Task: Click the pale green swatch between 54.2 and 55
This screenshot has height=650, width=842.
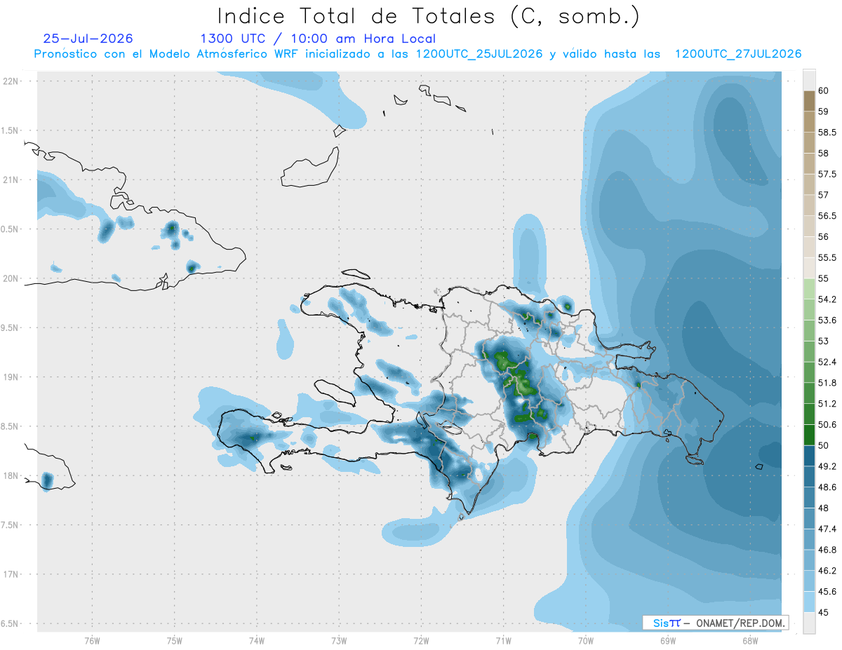Action: click(809, 289)
